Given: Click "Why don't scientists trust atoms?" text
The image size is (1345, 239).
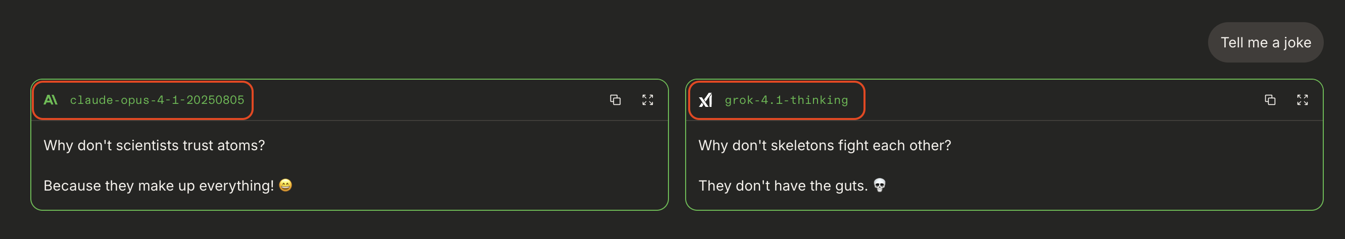Looking at the screenshot, I should click(154, 145).
